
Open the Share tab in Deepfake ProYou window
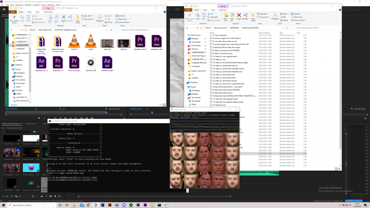click(x=29, y=12)
